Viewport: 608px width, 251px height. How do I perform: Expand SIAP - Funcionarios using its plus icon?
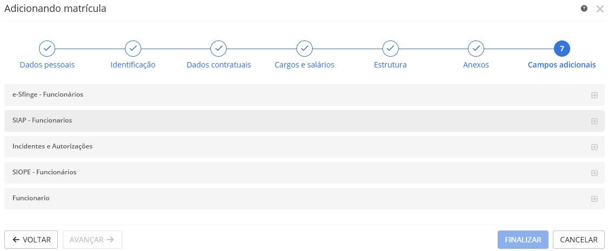pos(594,121)
